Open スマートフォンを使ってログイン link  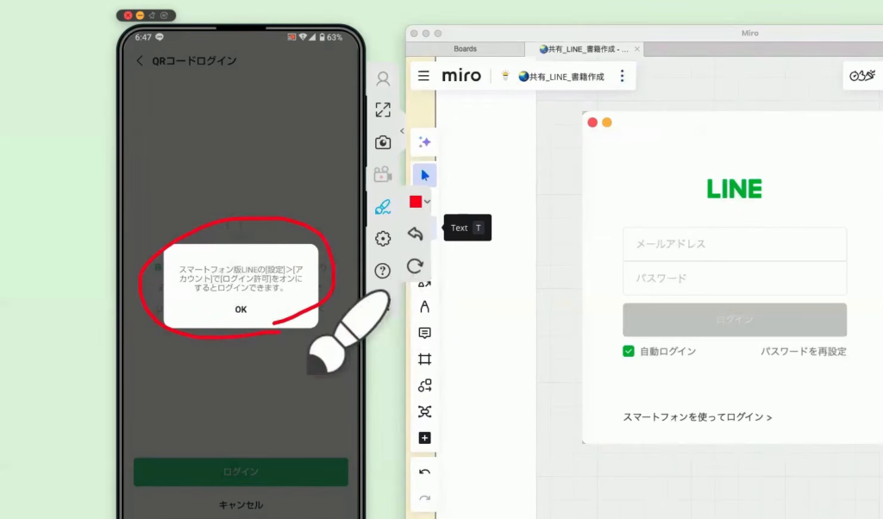(697, 417)
